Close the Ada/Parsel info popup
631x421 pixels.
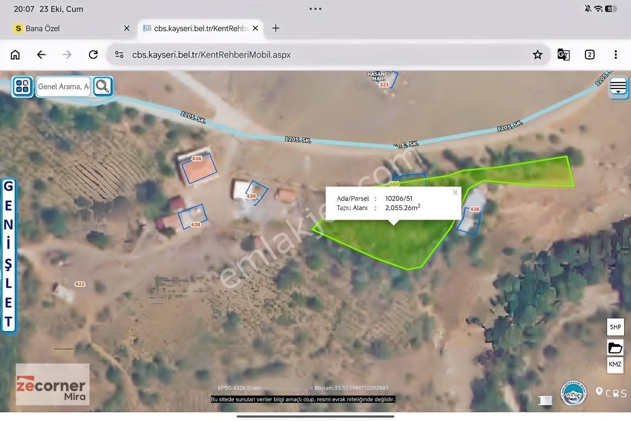coord(455,192)
